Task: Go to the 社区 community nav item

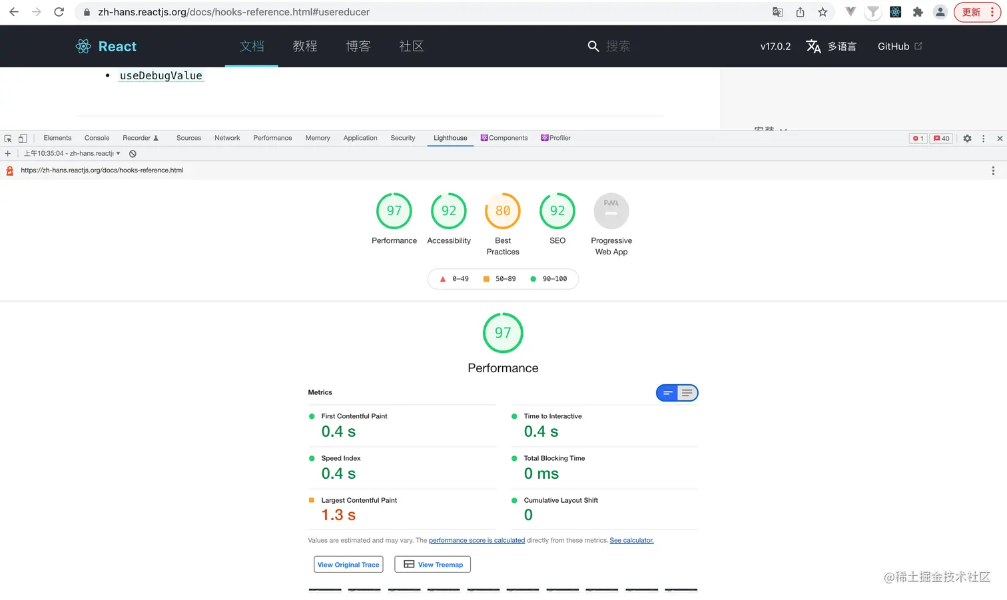Action: (x=412, y=46)
